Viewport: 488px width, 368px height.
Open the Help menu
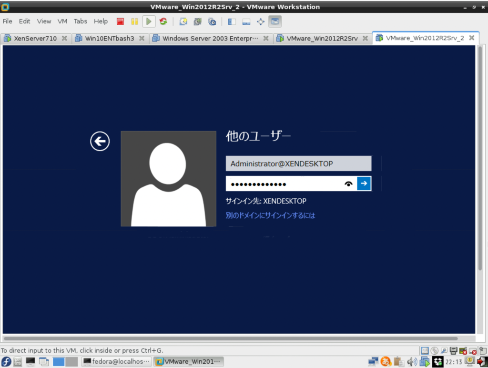tap(101, 21)
